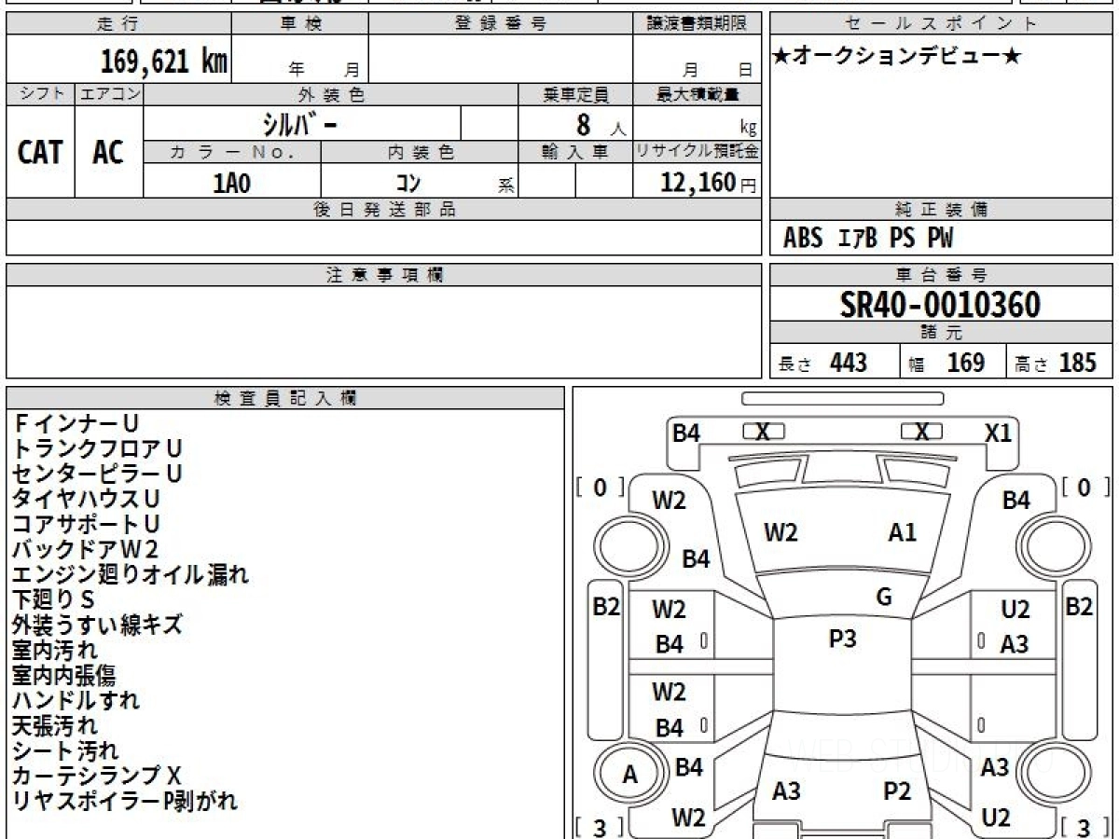The width and height of the screenshot is (1119, 839).
Task: Select the エアコン header cell
Action: click(109, 94)
